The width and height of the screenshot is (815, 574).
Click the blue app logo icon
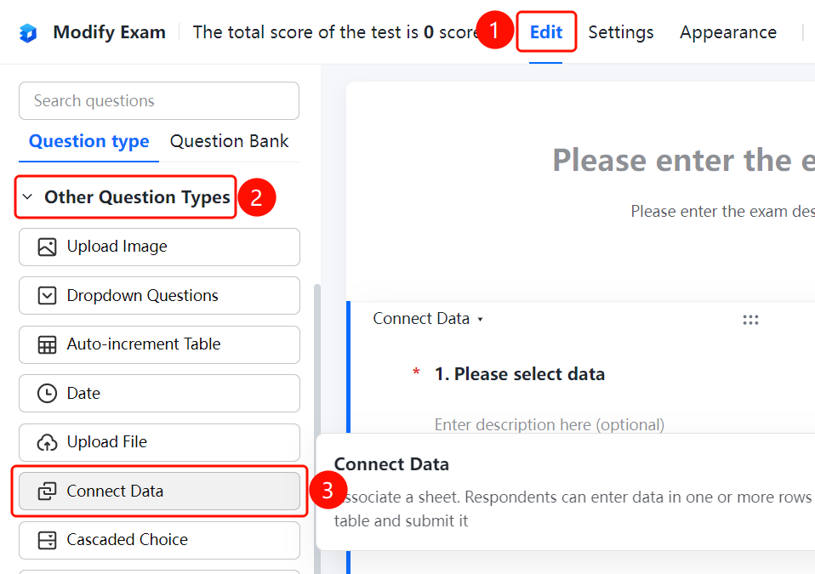28,32
